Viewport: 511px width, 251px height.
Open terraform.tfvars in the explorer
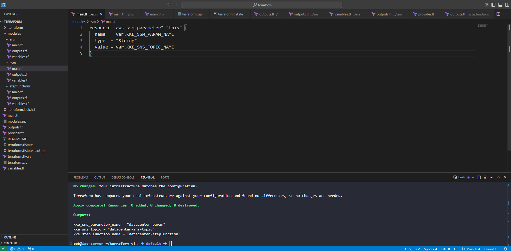click(19, 156)
